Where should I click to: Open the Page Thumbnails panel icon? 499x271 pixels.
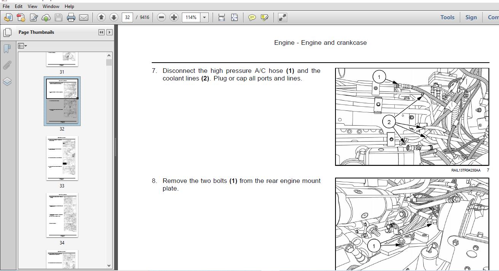click(x=7, y=33)
